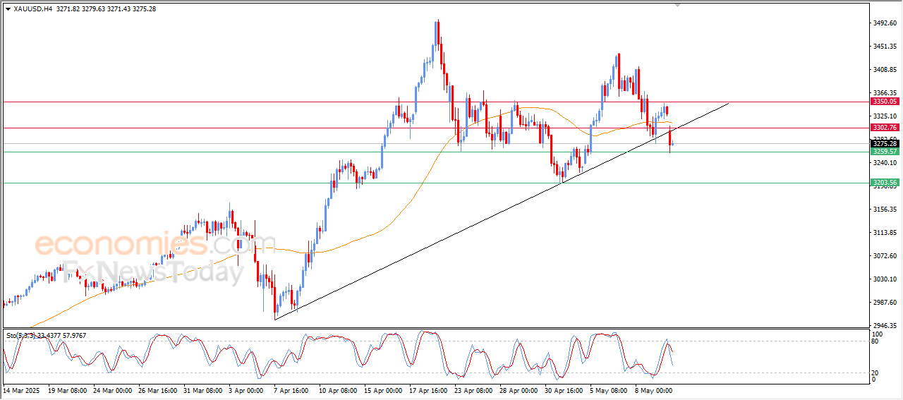Select the red 3350.05 price label
This screenshot has width=903, height=400.
pyautogui.click(x=884, y=102)
